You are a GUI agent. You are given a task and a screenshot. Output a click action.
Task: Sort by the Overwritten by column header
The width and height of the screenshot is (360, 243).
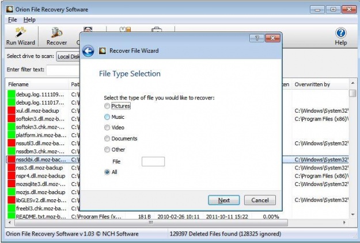[x=312, y=84]
